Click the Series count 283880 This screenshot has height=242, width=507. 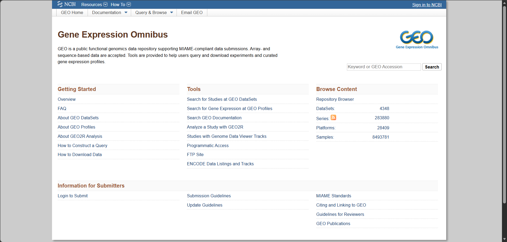(x=382, y=118)
